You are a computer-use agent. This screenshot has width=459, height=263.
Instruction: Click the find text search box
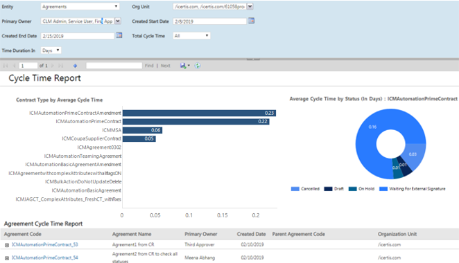pos(114,66)
